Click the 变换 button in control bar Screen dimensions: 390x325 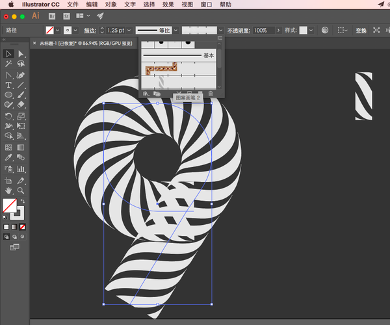[x=361, y=31]
